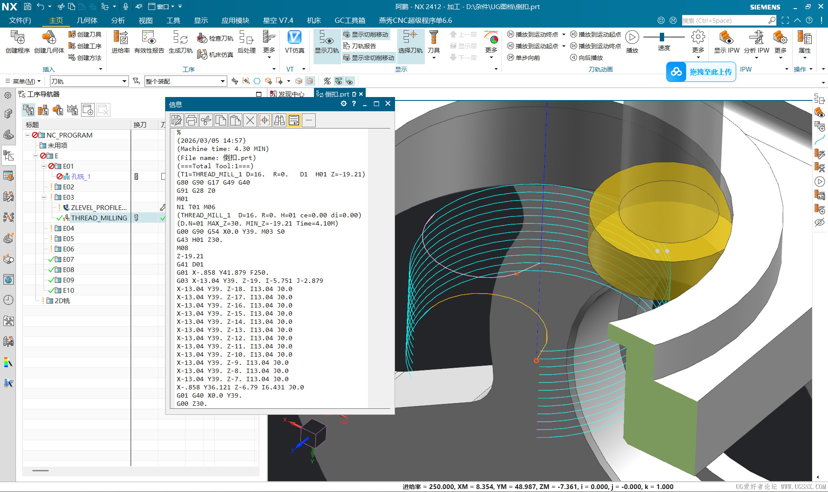Click Verify Tool Path (检查刀轨)
This screenshot has width=828, height=492.
216,38
